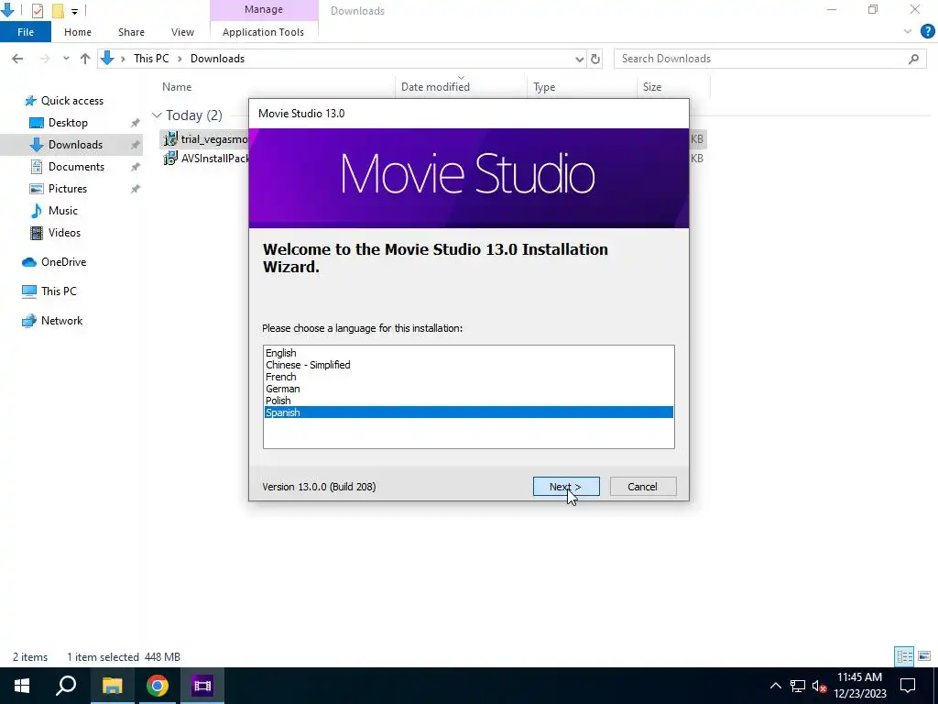Pick French from the language list
The image size is (938, 704).
tap(468, 377)
